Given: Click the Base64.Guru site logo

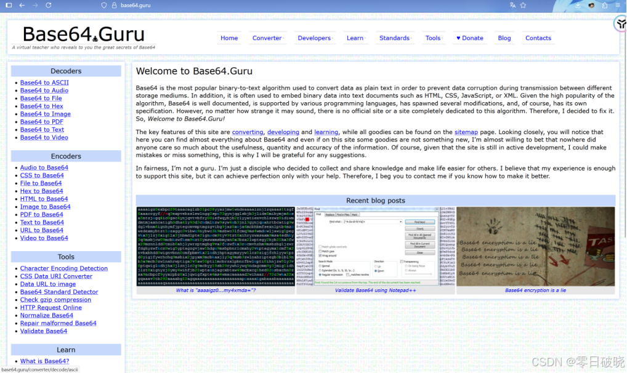Looking at the screenshot, I should 84,34.
